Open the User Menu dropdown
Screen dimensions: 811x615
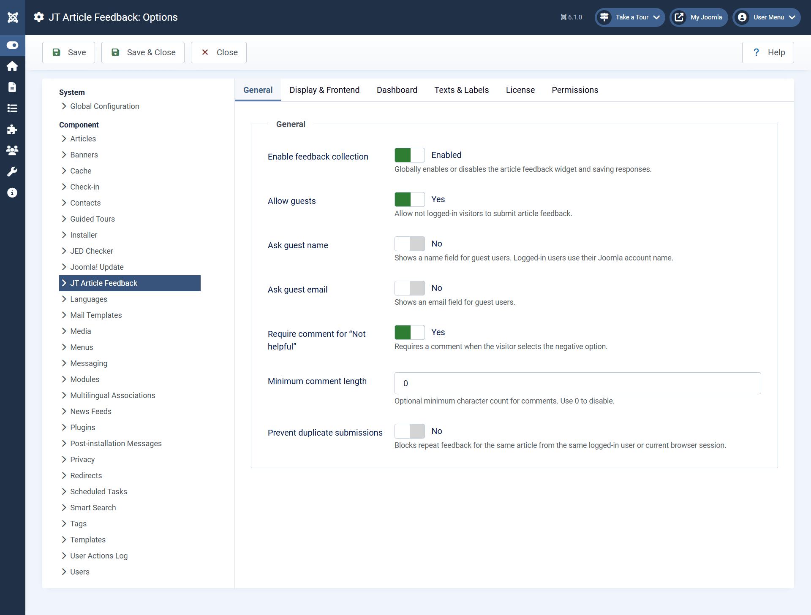[x=766, y=17]
